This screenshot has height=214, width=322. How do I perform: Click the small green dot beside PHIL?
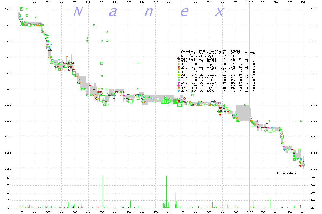[179, 72]
